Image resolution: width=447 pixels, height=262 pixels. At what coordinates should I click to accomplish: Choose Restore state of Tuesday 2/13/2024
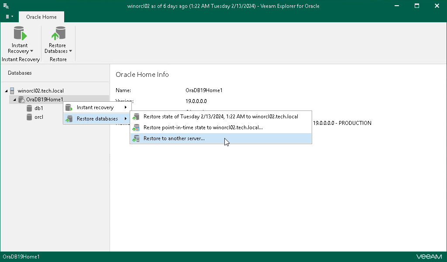pos(220,117)
